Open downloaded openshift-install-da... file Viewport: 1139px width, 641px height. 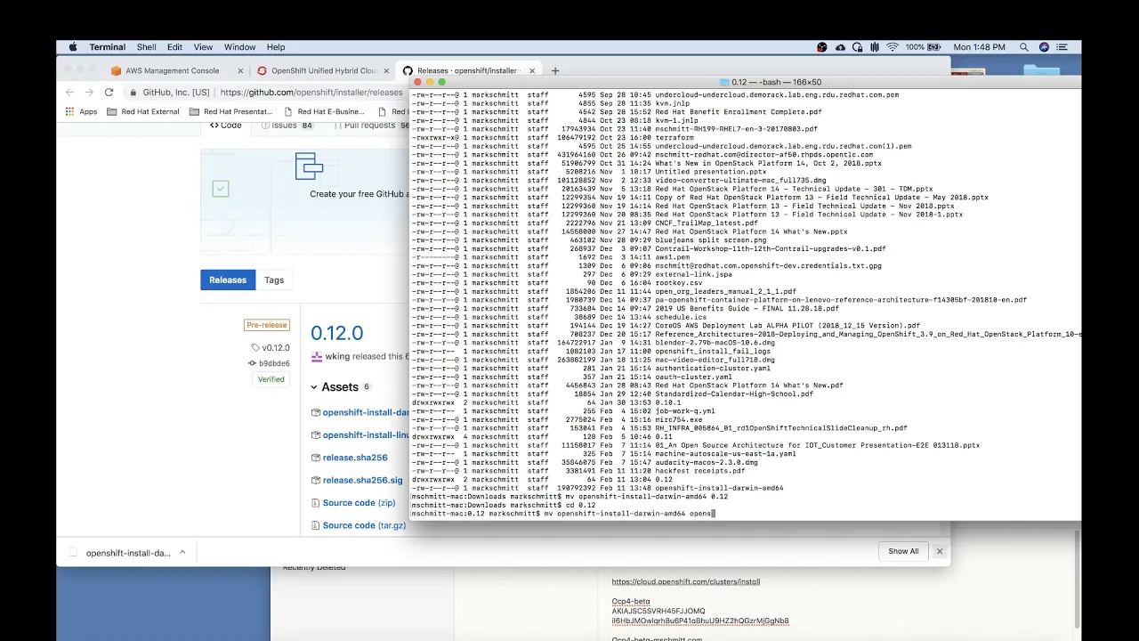click(128, 553)
